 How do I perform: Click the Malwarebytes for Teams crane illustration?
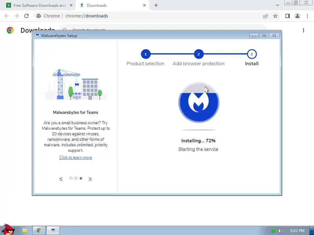[x=76, y=84]
